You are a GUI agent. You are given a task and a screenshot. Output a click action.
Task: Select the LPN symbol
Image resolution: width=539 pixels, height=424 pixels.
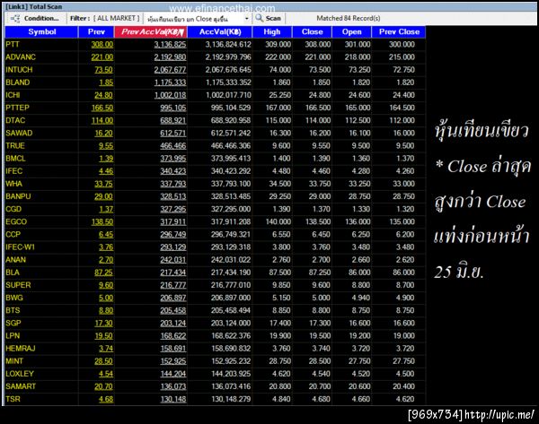tap(13, 336)
